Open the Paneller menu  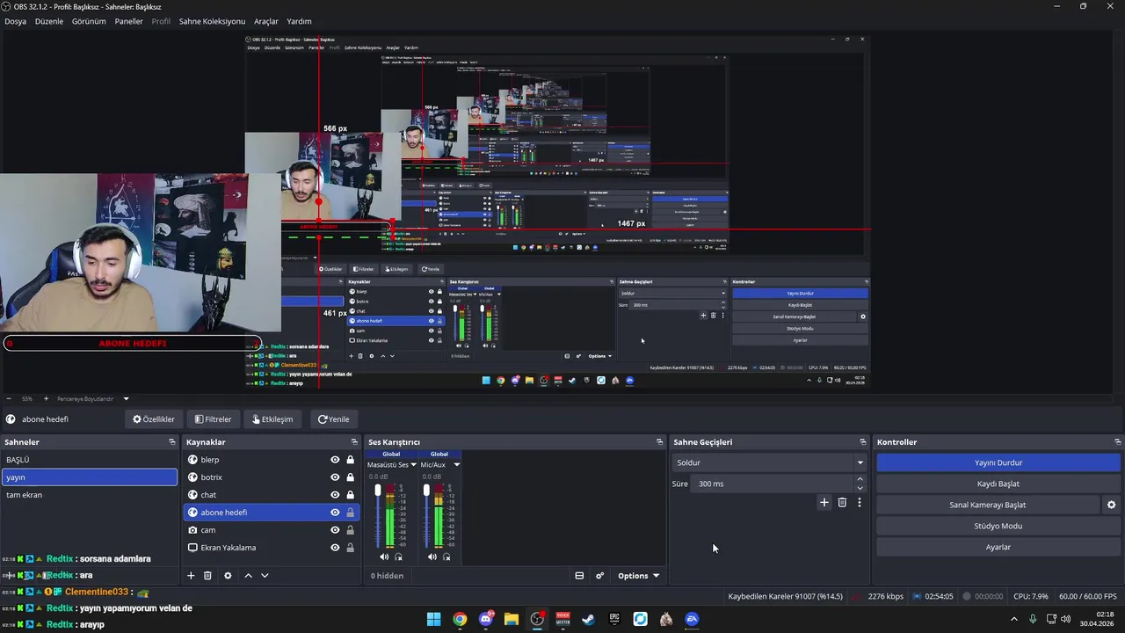[x=128, y=21]
